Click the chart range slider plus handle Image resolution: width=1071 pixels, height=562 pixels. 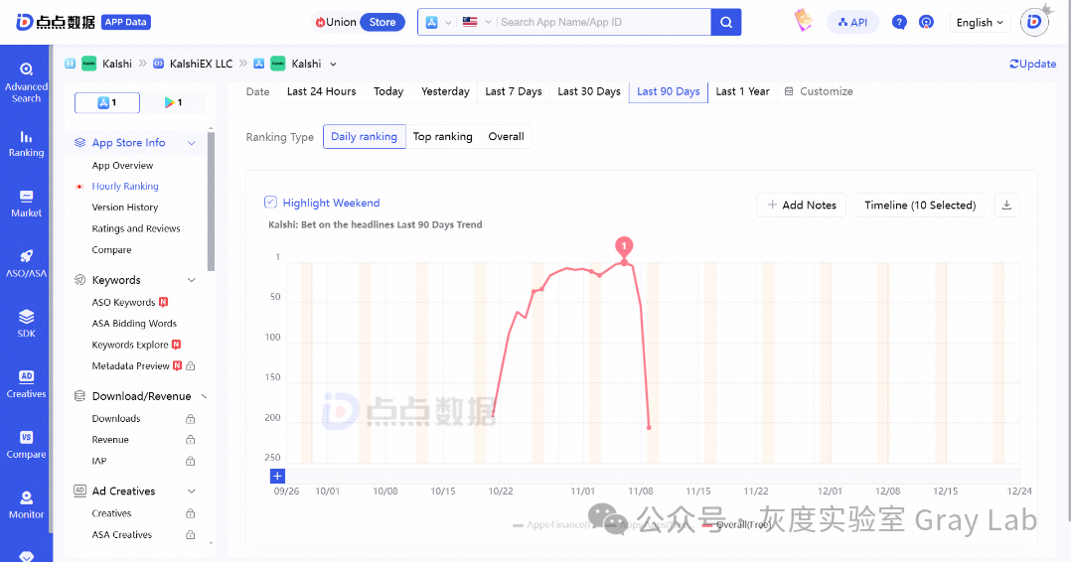tap(277, 477)
